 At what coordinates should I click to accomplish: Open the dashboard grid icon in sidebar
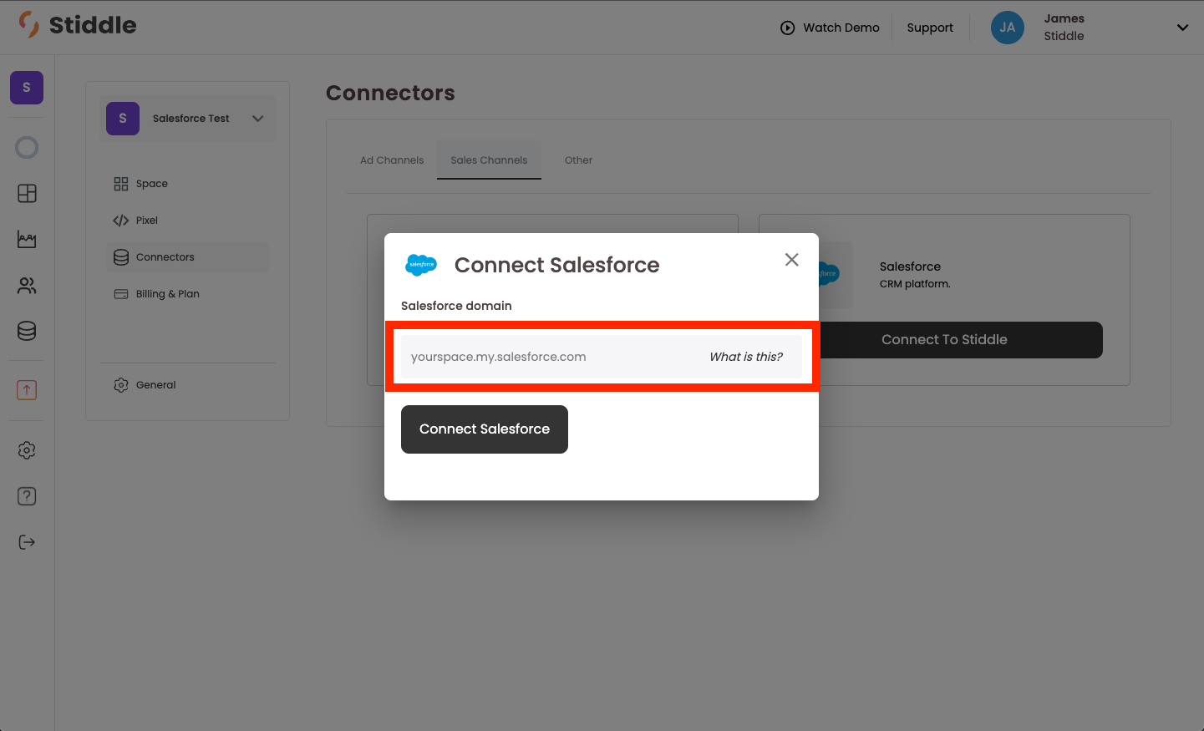tap(27, 193)
